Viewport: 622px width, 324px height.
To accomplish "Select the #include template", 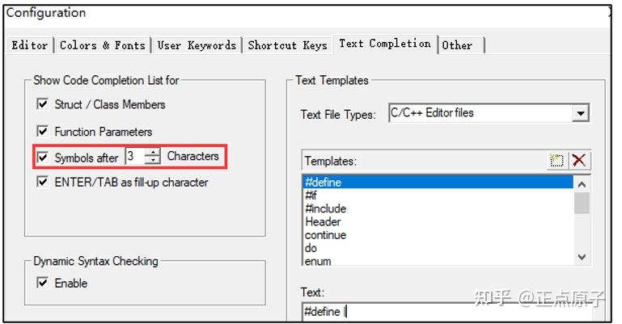I will (x=325, y=208).
